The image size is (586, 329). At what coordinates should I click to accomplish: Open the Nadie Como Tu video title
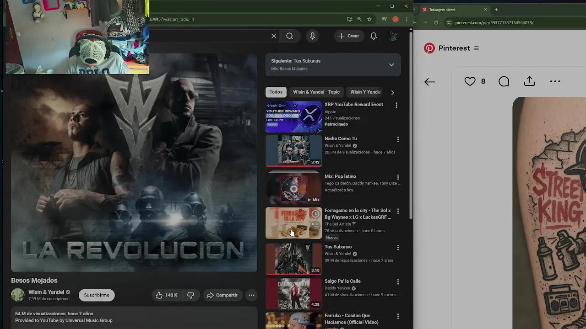pyautogui.click(x=341, y=138)
